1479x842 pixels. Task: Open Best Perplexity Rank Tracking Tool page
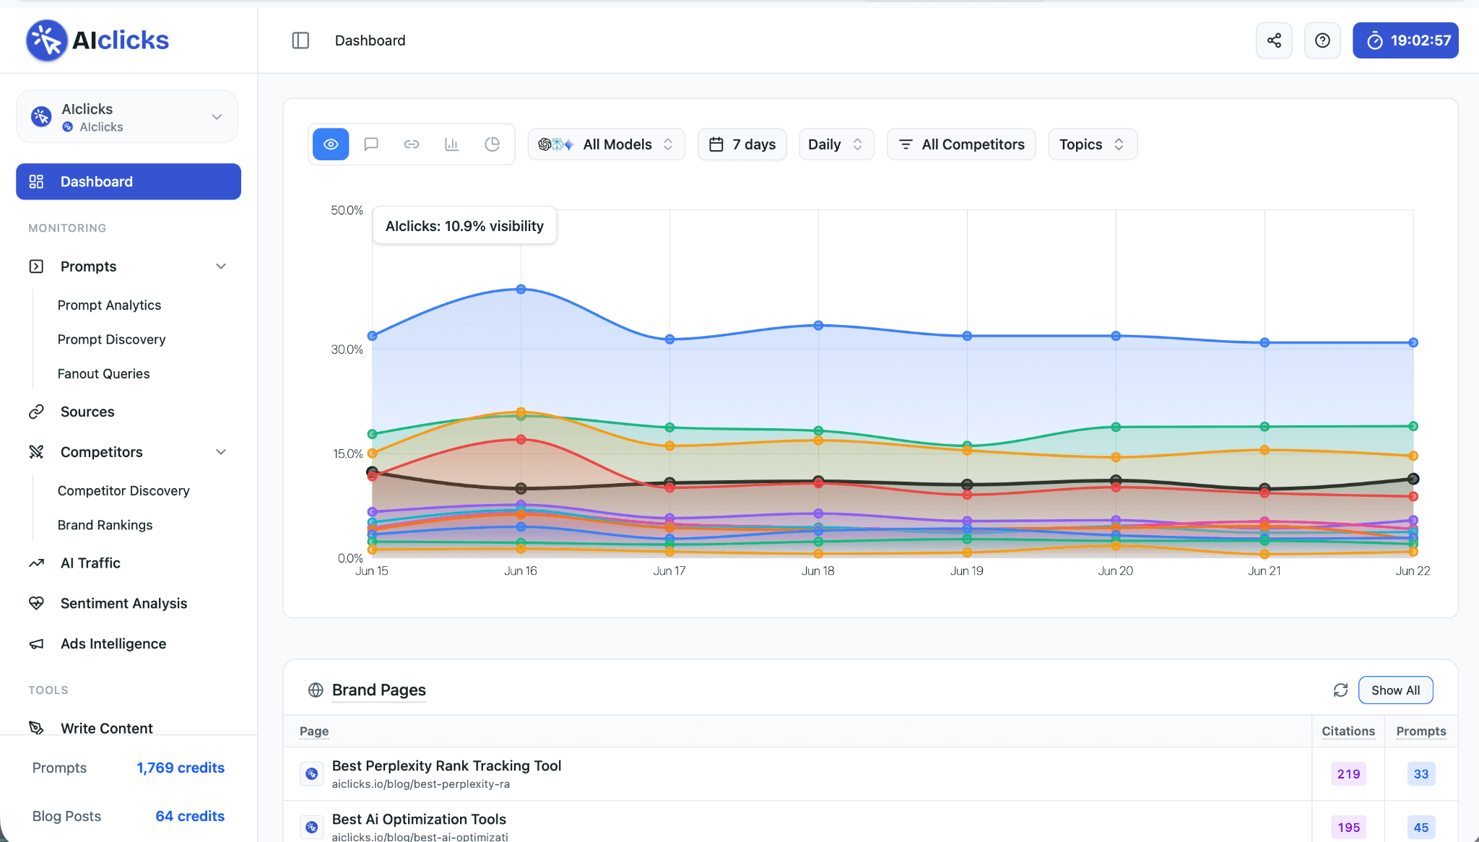(x=446, y=766)
